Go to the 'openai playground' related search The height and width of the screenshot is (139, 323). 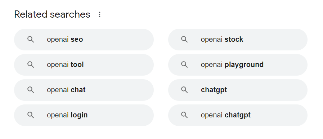(x=238, y=65)
